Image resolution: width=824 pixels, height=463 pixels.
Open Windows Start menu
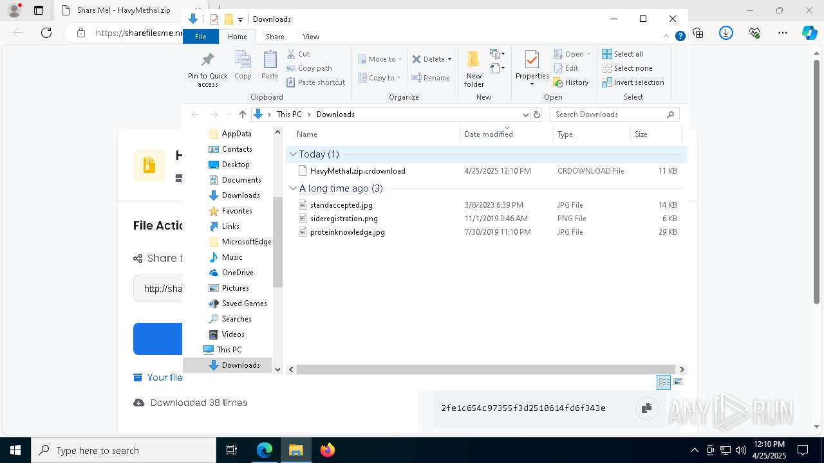click(15, 450)
